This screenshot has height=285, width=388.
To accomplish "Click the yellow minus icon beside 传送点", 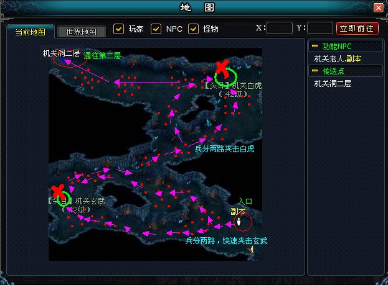I will 315,71.
